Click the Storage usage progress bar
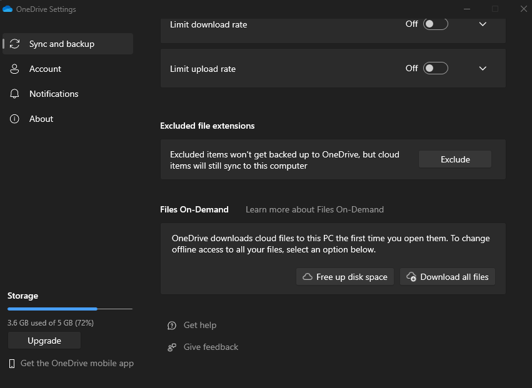Image resolution: width=532 pixels, height=388 pixels. (69, 309)
